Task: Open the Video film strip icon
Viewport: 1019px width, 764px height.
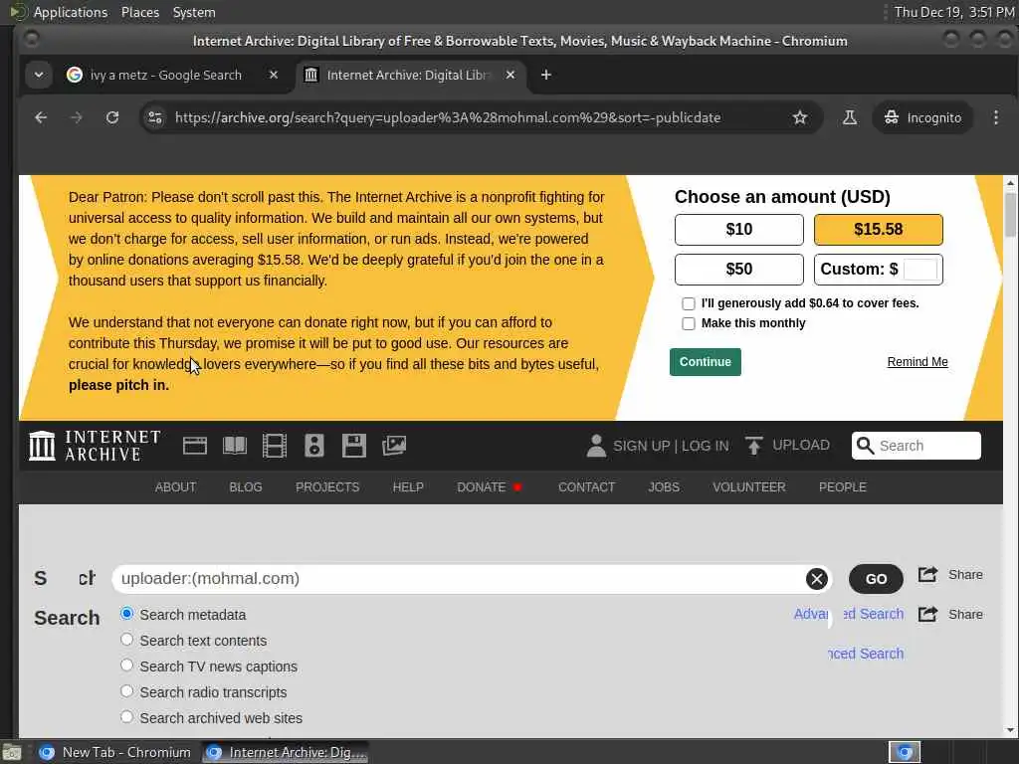Action: coord(275,446)
